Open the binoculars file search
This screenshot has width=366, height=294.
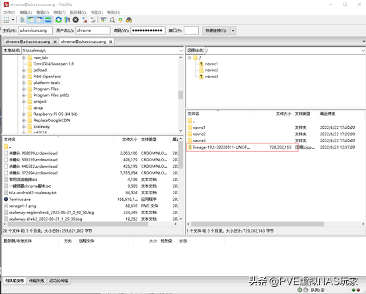tap(129, 20)
